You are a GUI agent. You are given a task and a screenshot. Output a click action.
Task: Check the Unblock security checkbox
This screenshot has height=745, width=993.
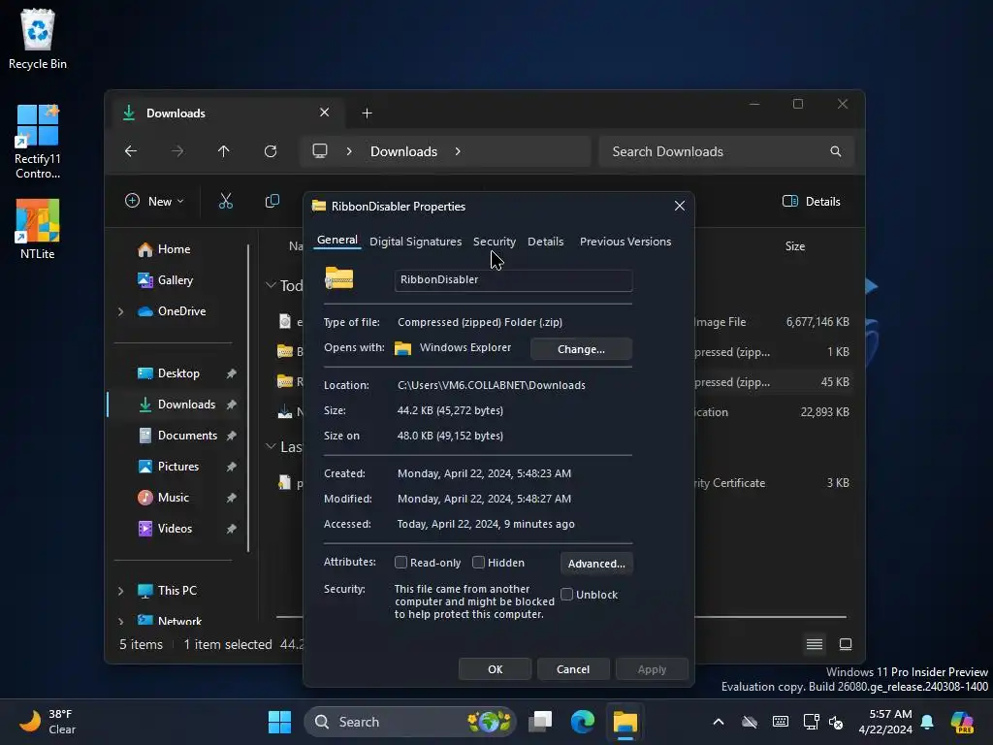tap(566, 595)
